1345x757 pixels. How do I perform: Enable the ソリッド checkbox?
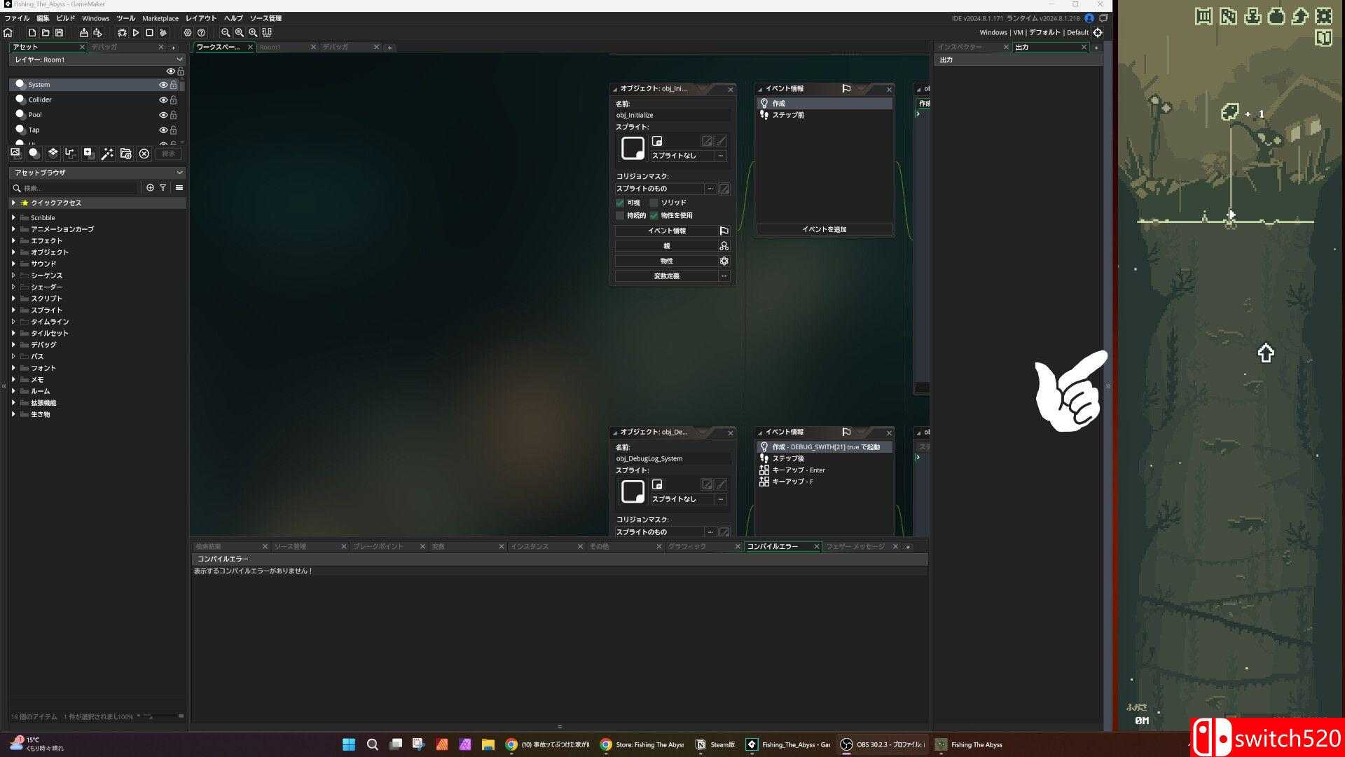[x=654, y=203]
